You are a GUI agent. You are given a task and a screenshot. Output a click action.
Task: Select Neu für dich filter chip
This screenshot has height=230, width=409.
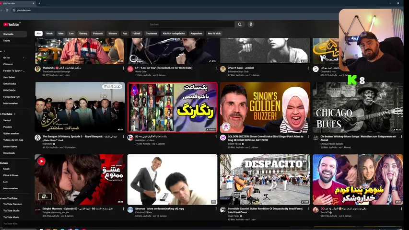click(214, 34)
